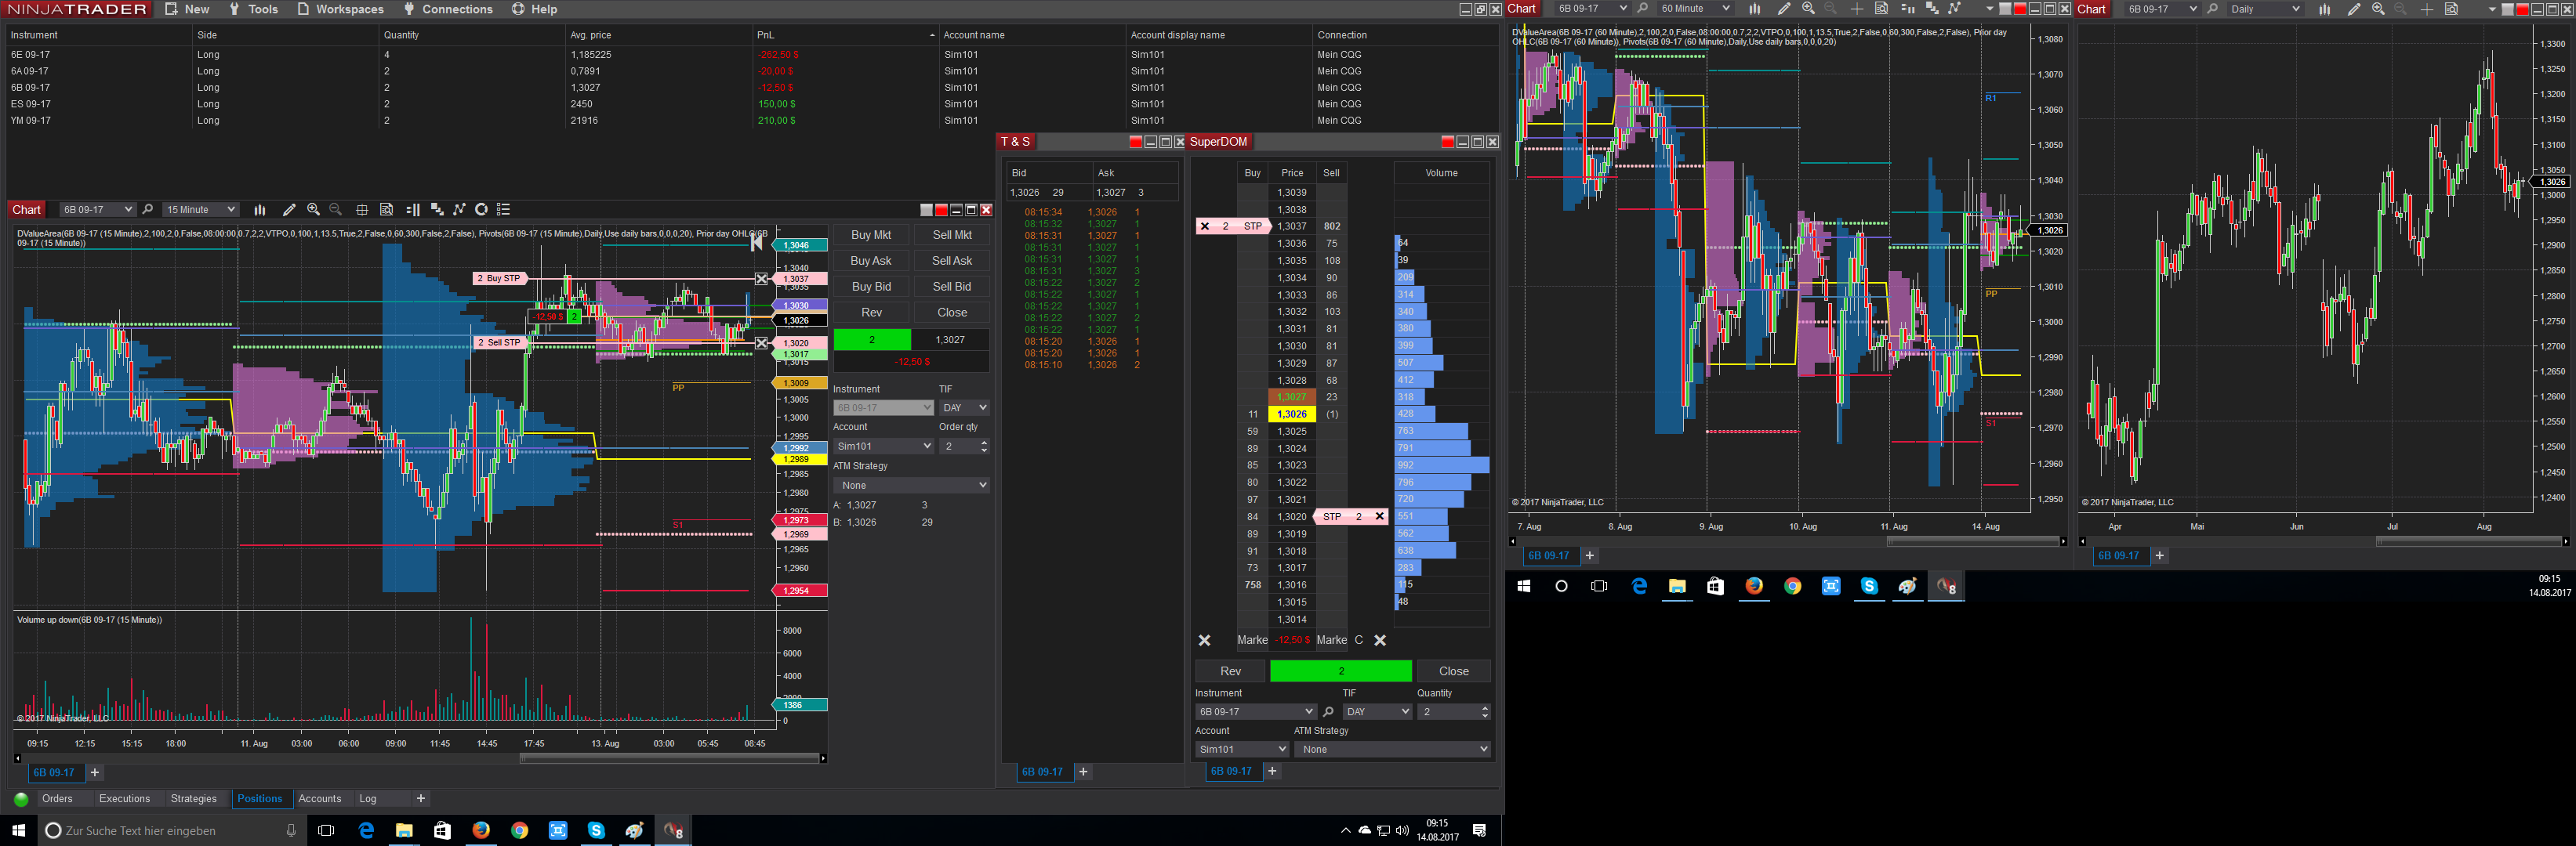Open Windows Start menu on left monitor
Image resolution: width=2576 pixels, height=846 pixels.
(18, 830)
